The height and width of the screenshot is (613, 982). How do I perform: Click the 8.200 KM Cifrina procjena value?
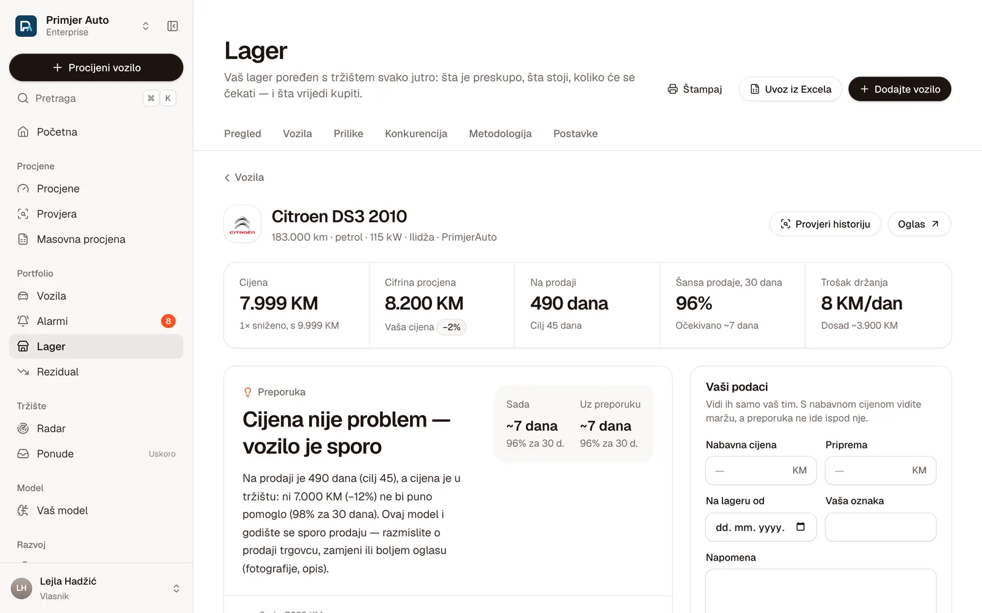point(424,303)
